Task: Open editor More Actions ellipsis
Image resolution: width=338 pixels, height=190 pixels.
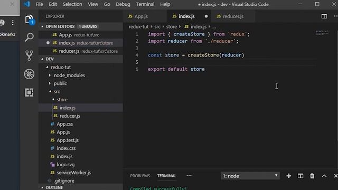Action: click(x=335, y=16)
